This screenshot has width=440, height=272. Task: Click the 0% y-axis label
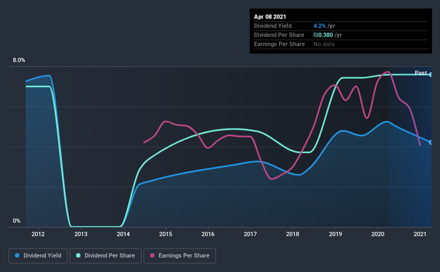(17, 221)
